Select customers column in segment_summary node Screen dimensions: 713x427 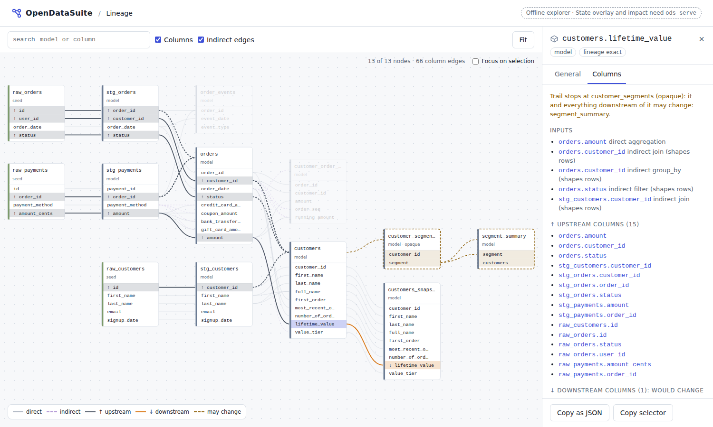click(x=506, y=263)
